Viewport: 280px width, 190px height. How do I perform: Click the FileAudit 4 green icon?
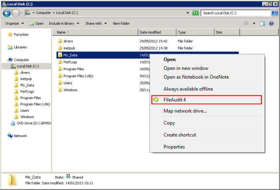click(156, 100)
